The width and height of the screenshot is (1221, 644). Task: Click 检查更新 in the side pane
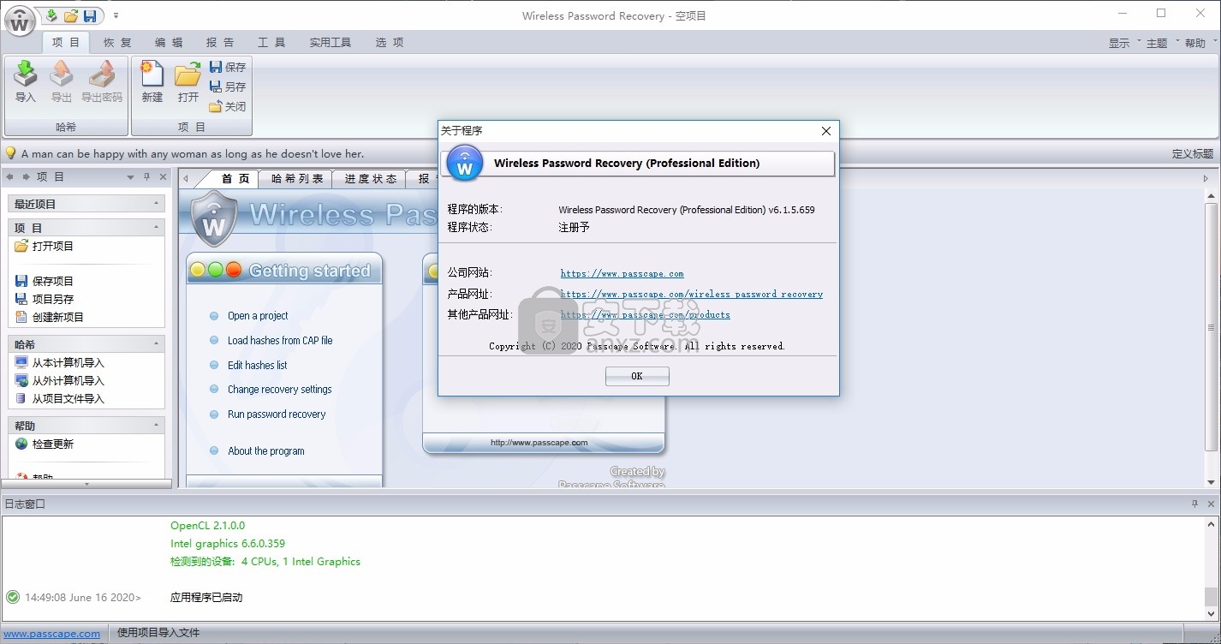click(45, 444)
